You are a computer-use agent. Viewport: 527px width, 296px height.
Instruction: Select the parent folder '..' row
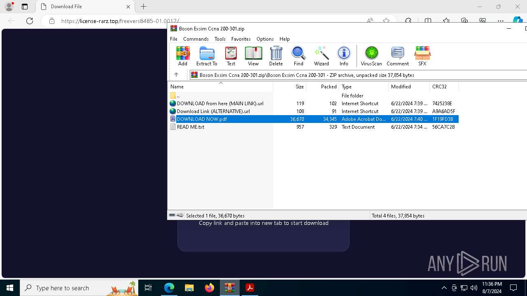click(x=313, y=96)
